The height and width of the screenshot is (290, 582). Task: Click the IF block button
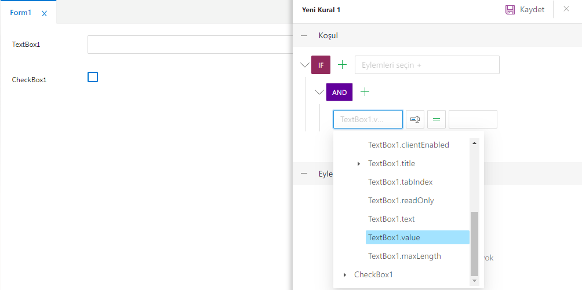[x=321, y=65]
